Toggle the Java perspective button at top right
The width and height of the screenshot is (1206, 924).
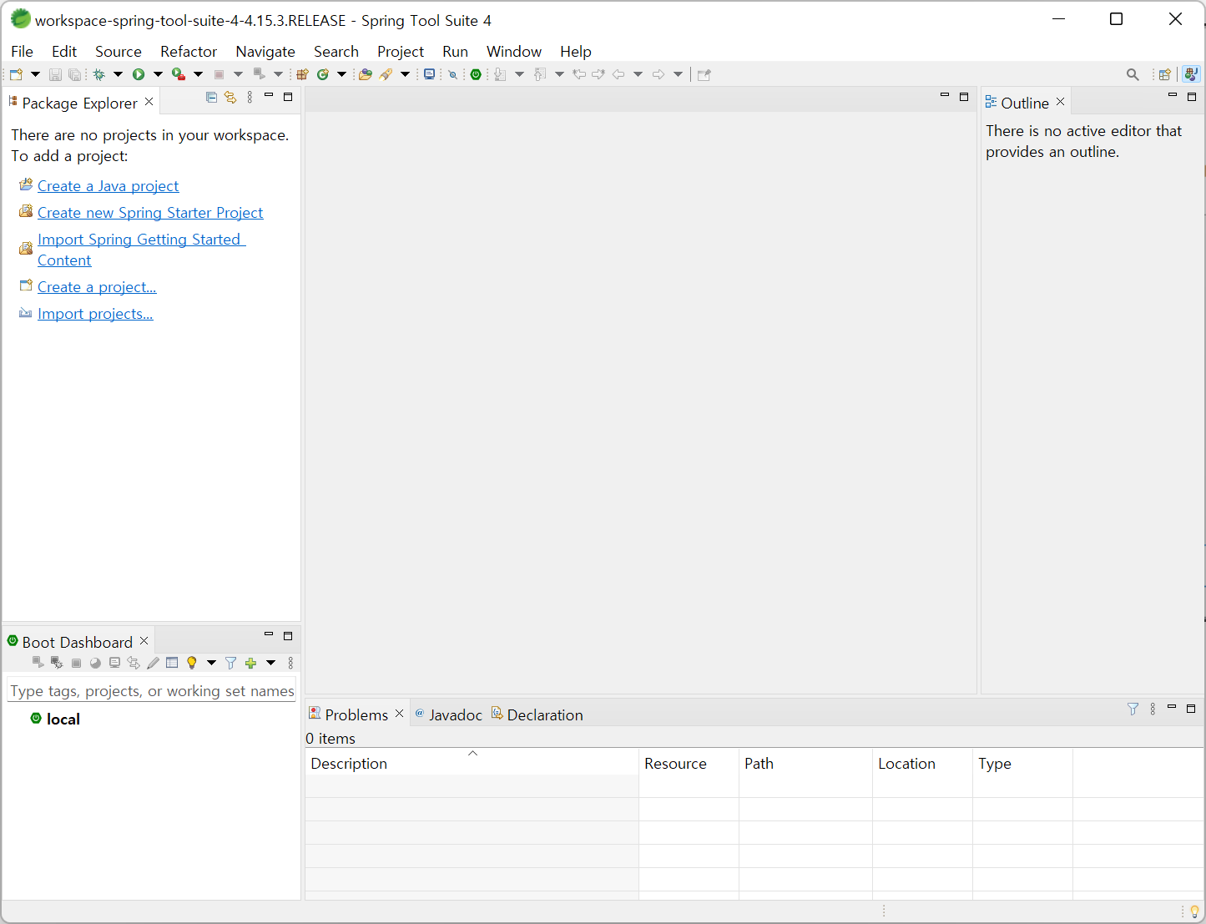1191,74
